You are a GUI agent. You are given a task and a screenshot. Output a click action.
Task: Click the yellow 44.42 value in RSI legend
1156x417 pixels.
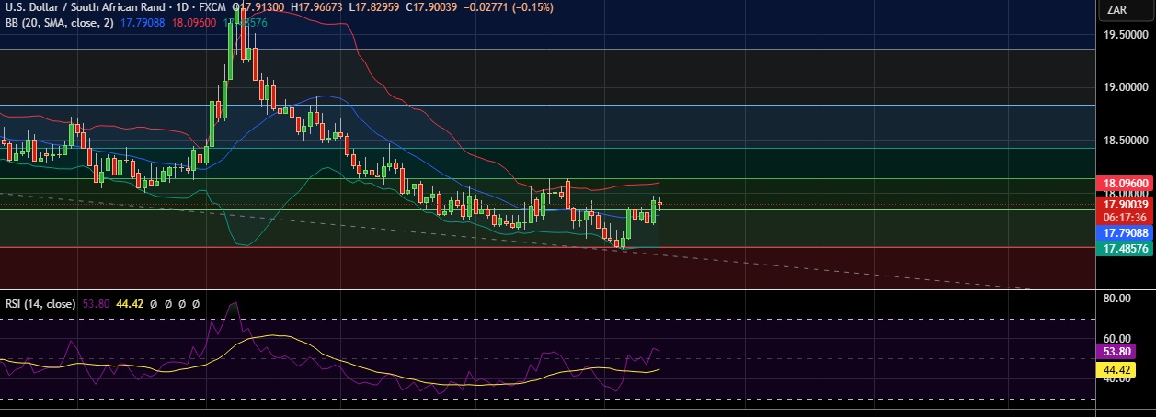[133, 303]
